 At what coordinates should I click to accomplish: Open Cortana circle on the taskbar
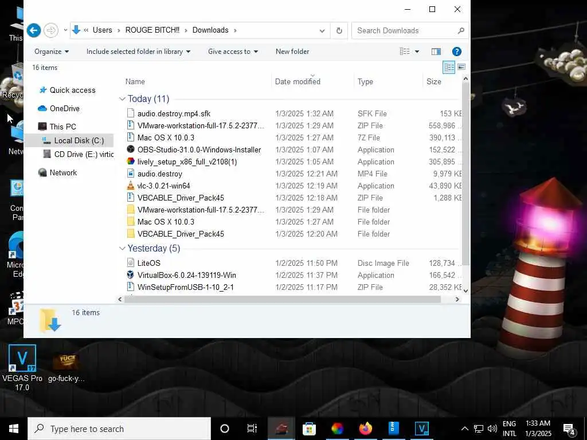coord(225,429)
